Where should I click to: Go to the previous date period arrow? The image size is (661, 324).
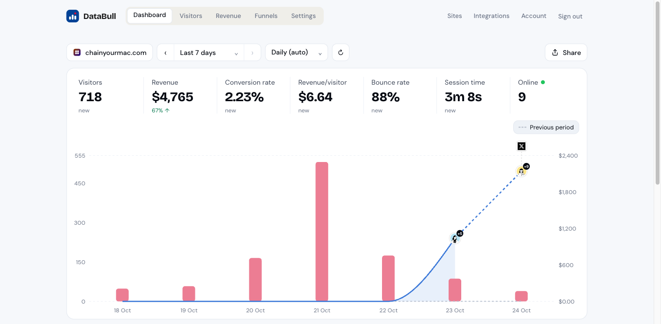point(165,53)
